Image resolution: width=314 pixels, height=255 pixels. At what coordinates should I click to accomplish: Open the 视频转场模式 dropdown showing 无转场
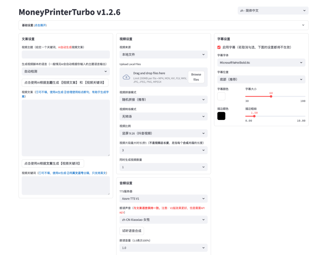163,116
